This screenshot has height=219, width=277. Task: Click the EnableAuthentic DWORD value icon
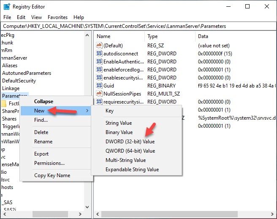point(99,62)
